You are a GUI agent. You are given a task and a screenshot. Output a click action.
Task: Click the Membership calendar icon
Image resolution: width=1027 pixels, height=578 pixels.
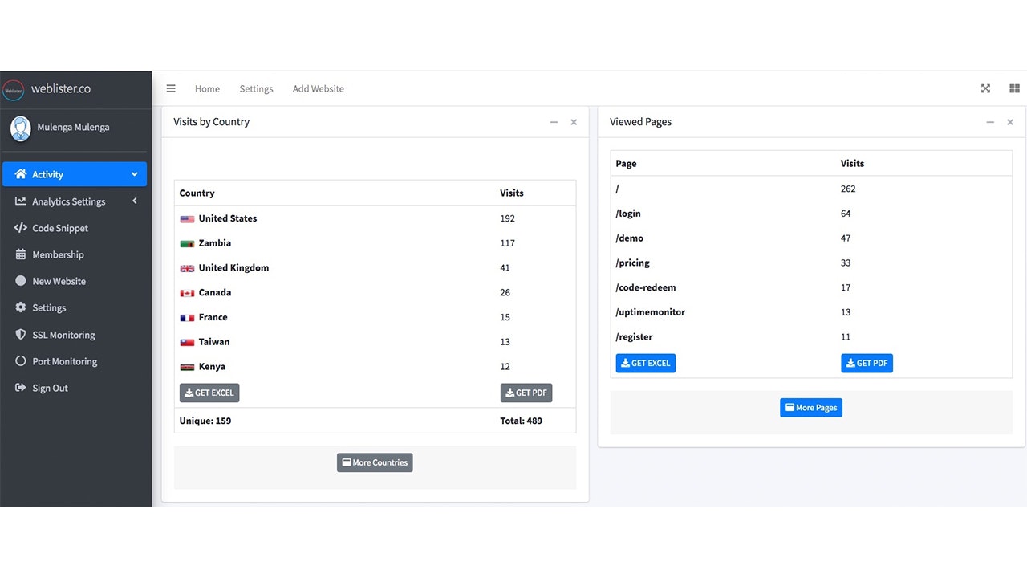[21, 254]
